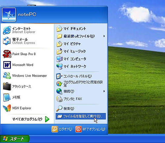Viewport: 165px width, 143px height.
Task: Click the スタート button on taskbar
Action: [15, 139]
